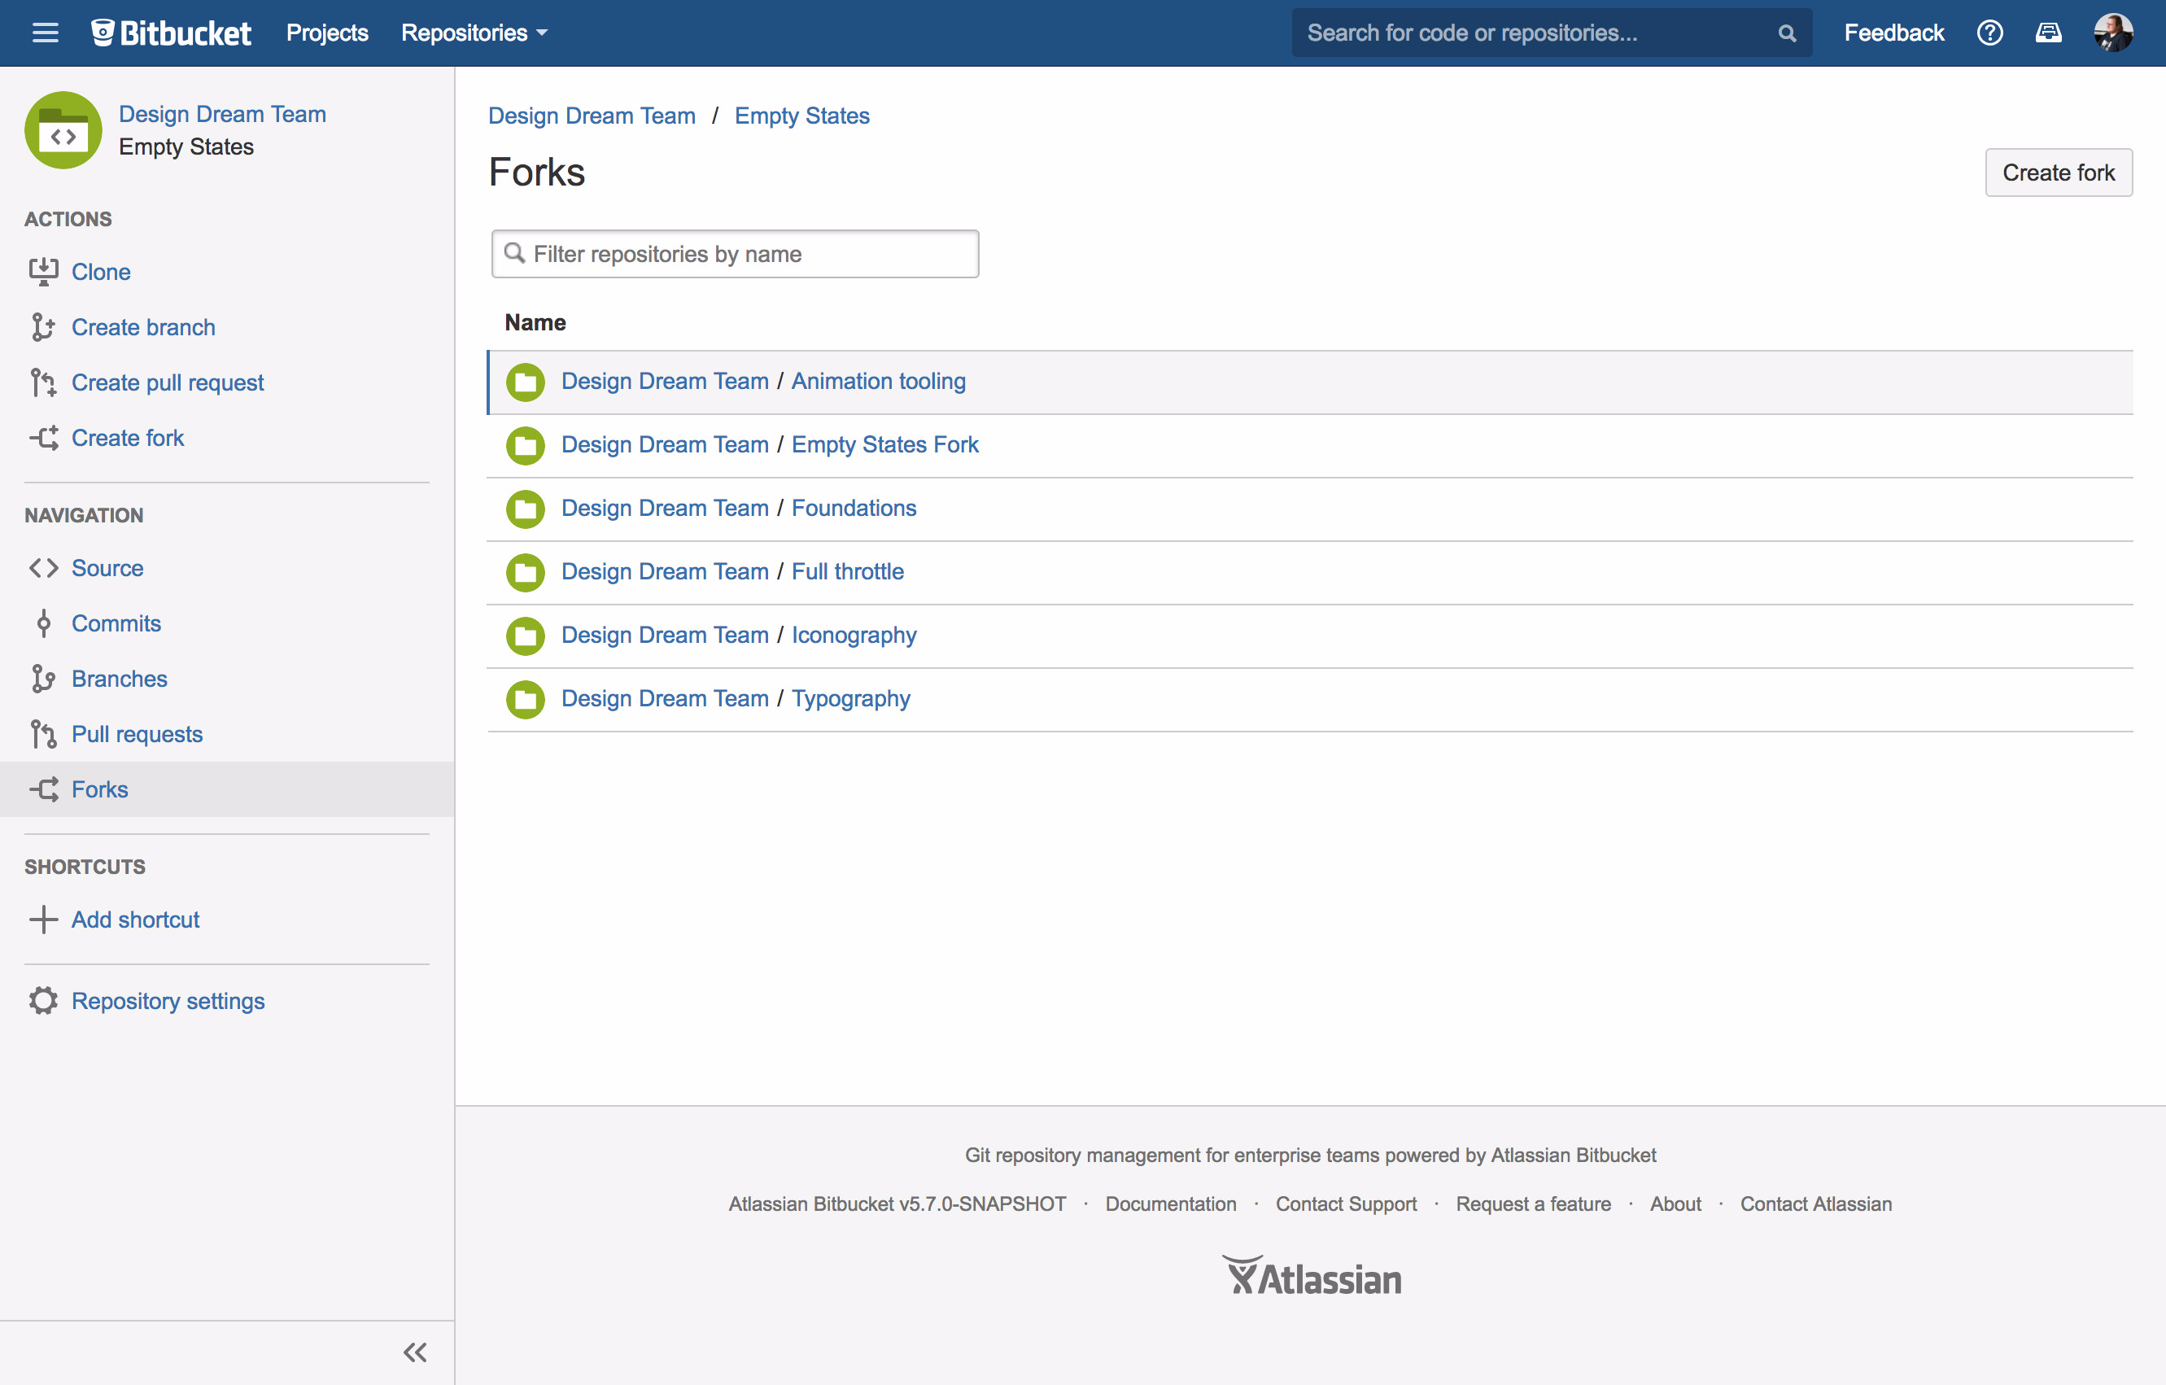Click the Bitbucket logo

click(x=171, y=33)
